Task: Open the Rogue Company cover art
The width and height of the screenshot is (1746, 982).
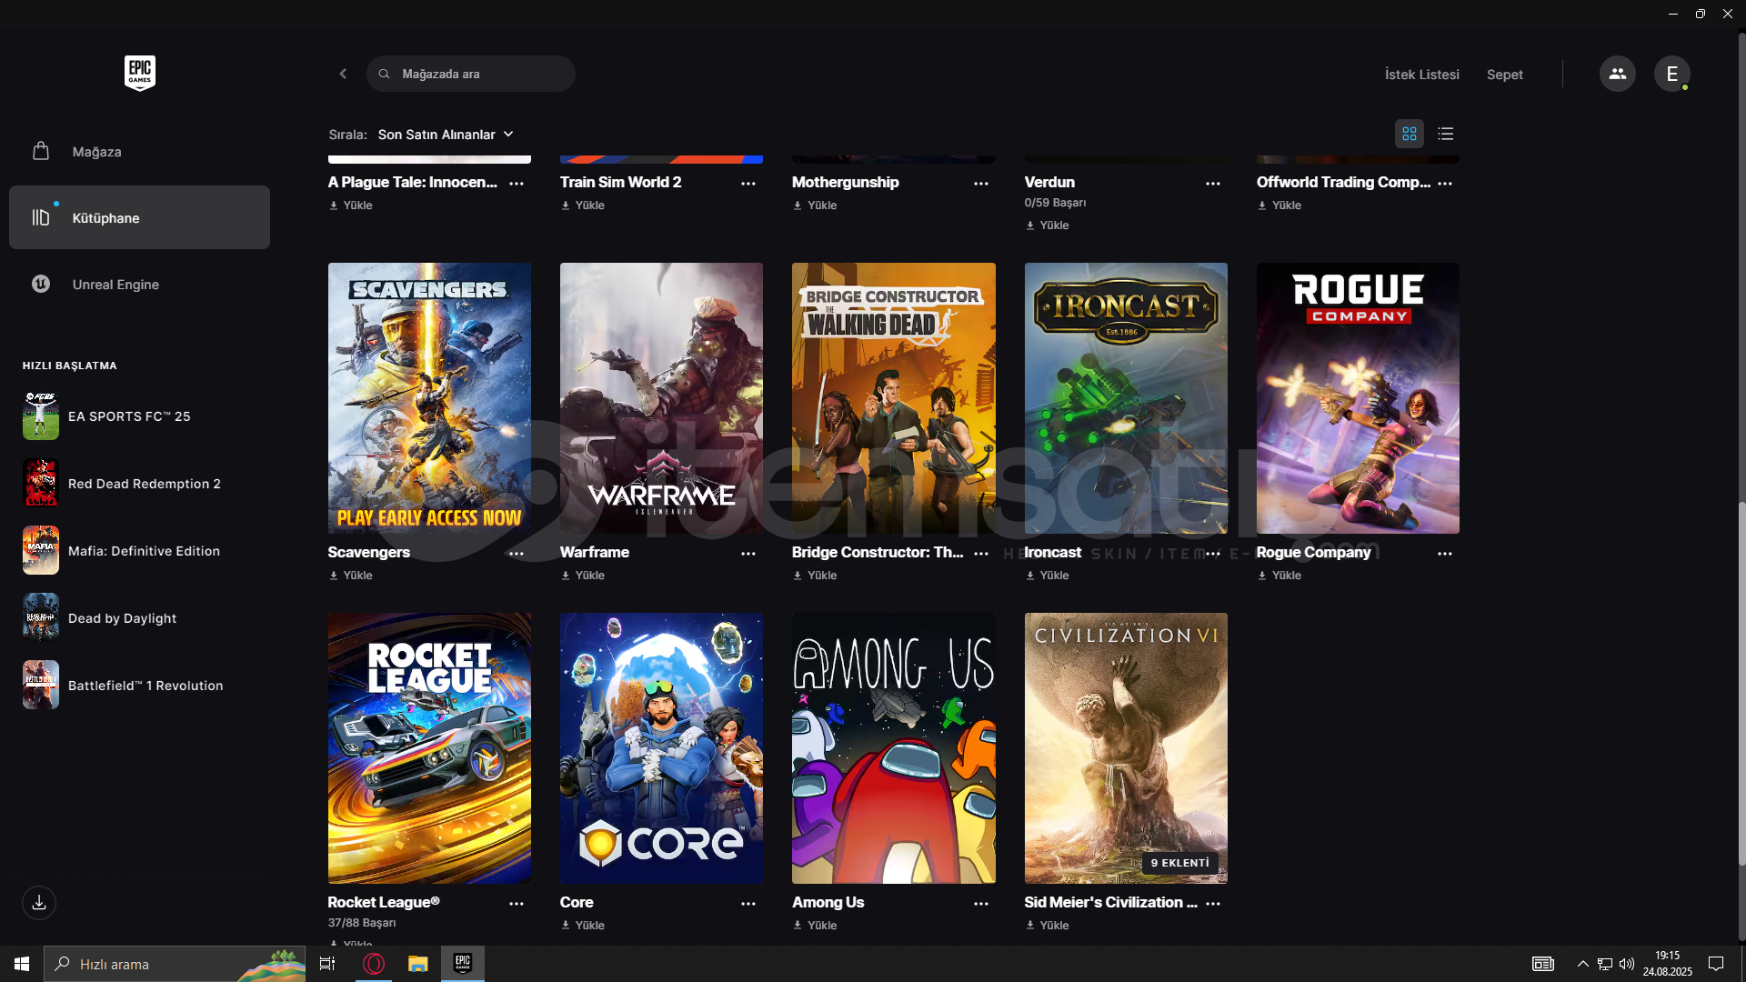Action: pyautogui.click(x=1358, y=398)
